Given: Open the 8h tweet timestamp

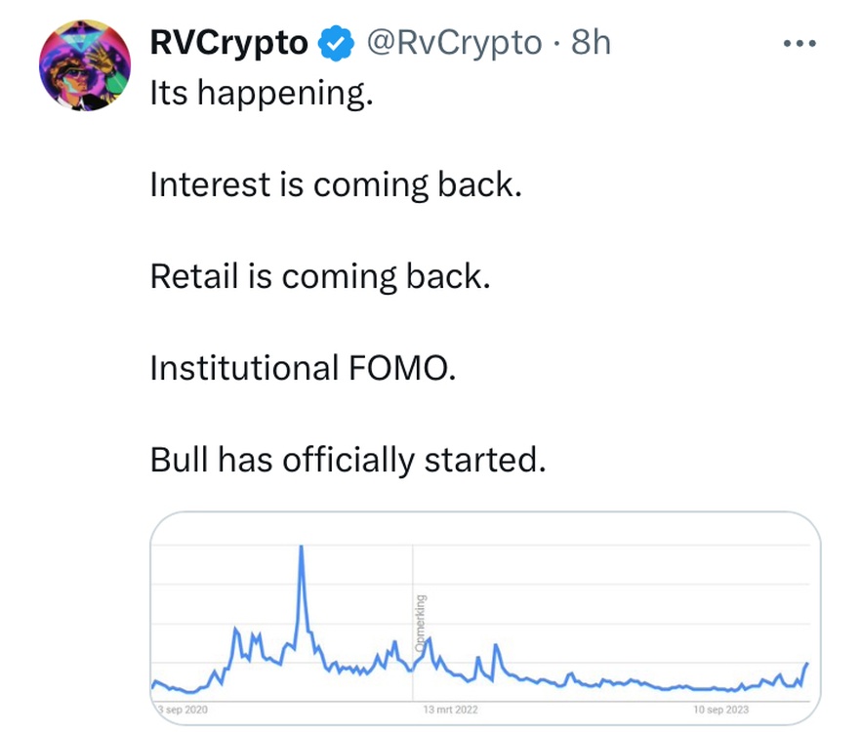Looking at the screenshot, I should (x=591, y=42).
